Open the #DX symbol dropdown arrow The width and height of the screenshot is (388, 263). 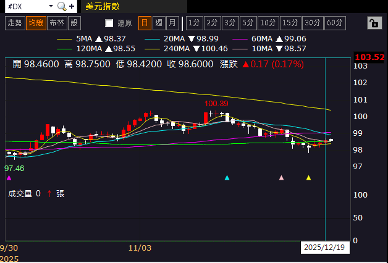click(x=51, y=6)
